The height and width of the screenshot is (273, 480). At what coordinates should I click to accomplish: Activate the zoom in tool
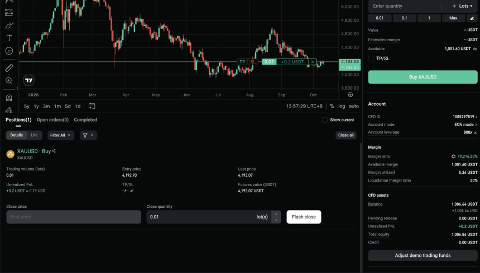pyautogui.click(x=9, y=80)
